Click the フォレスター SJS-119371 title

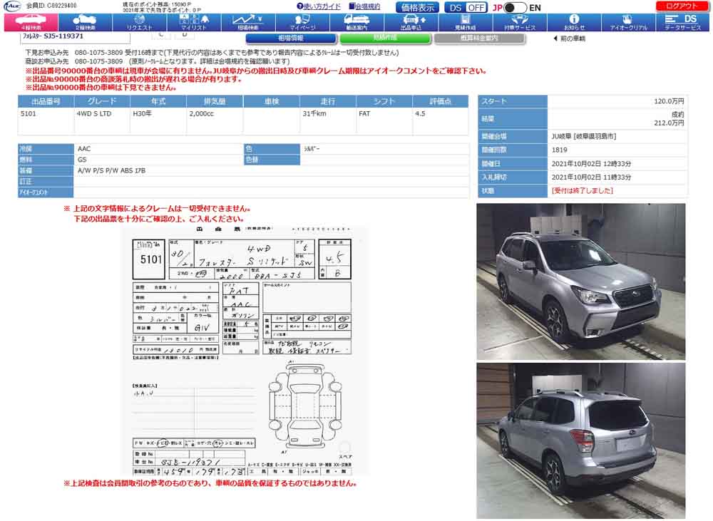(53, 36)
